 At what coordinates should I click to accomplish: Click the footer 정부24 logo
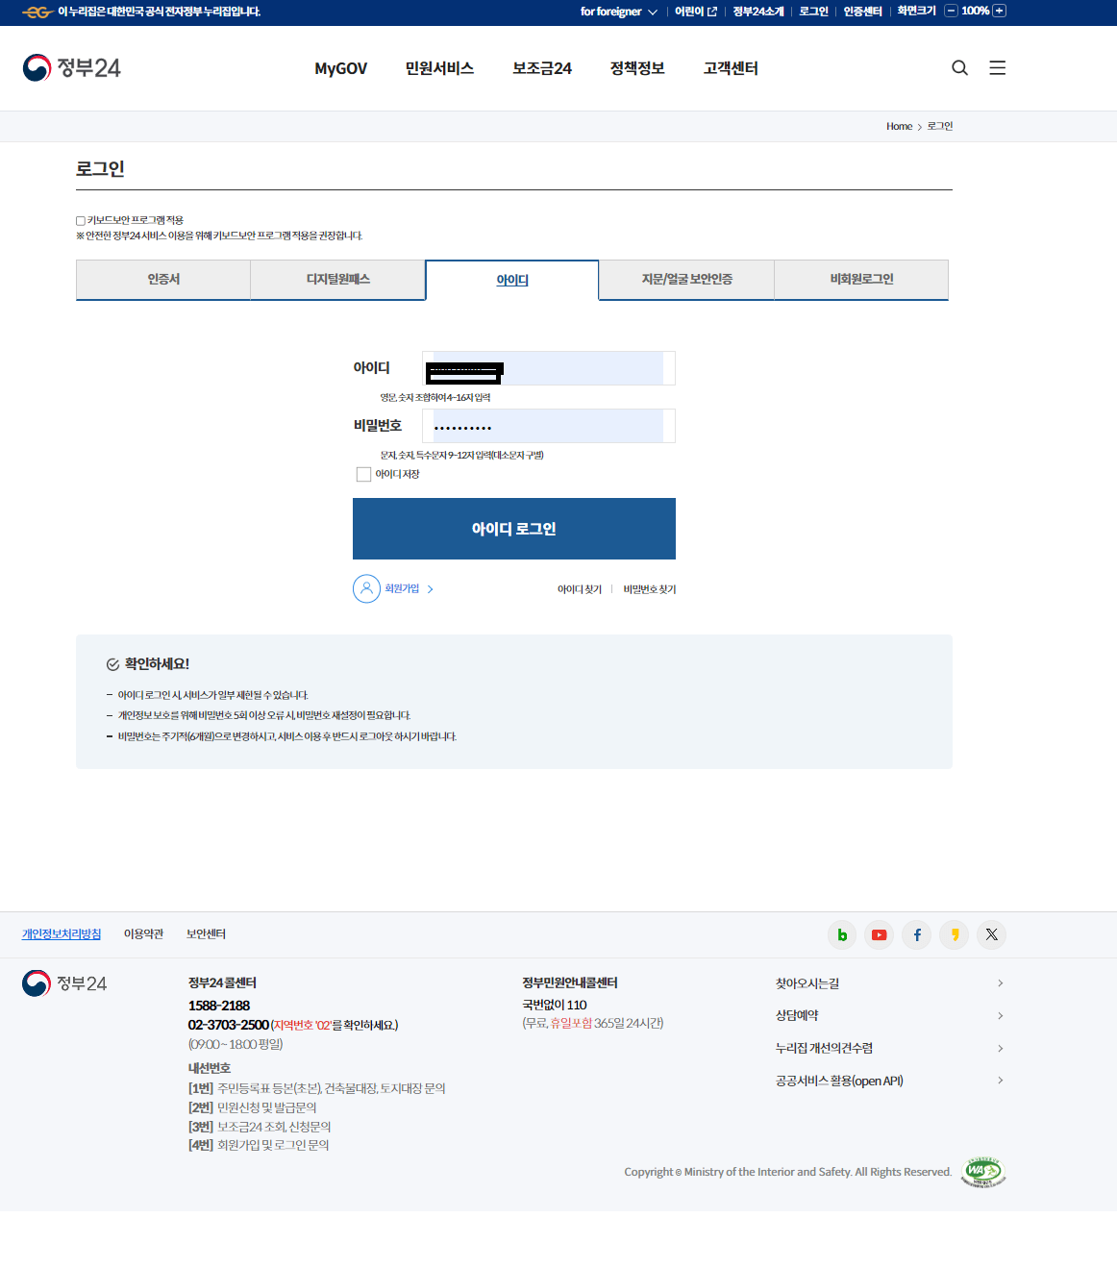(x=64, y=983)
